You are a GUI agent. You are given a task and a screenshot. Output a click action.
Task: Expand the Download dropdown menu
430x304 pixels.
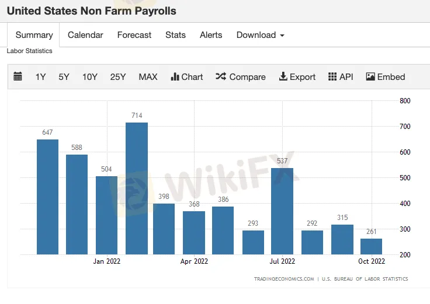(x=260, y=35)
